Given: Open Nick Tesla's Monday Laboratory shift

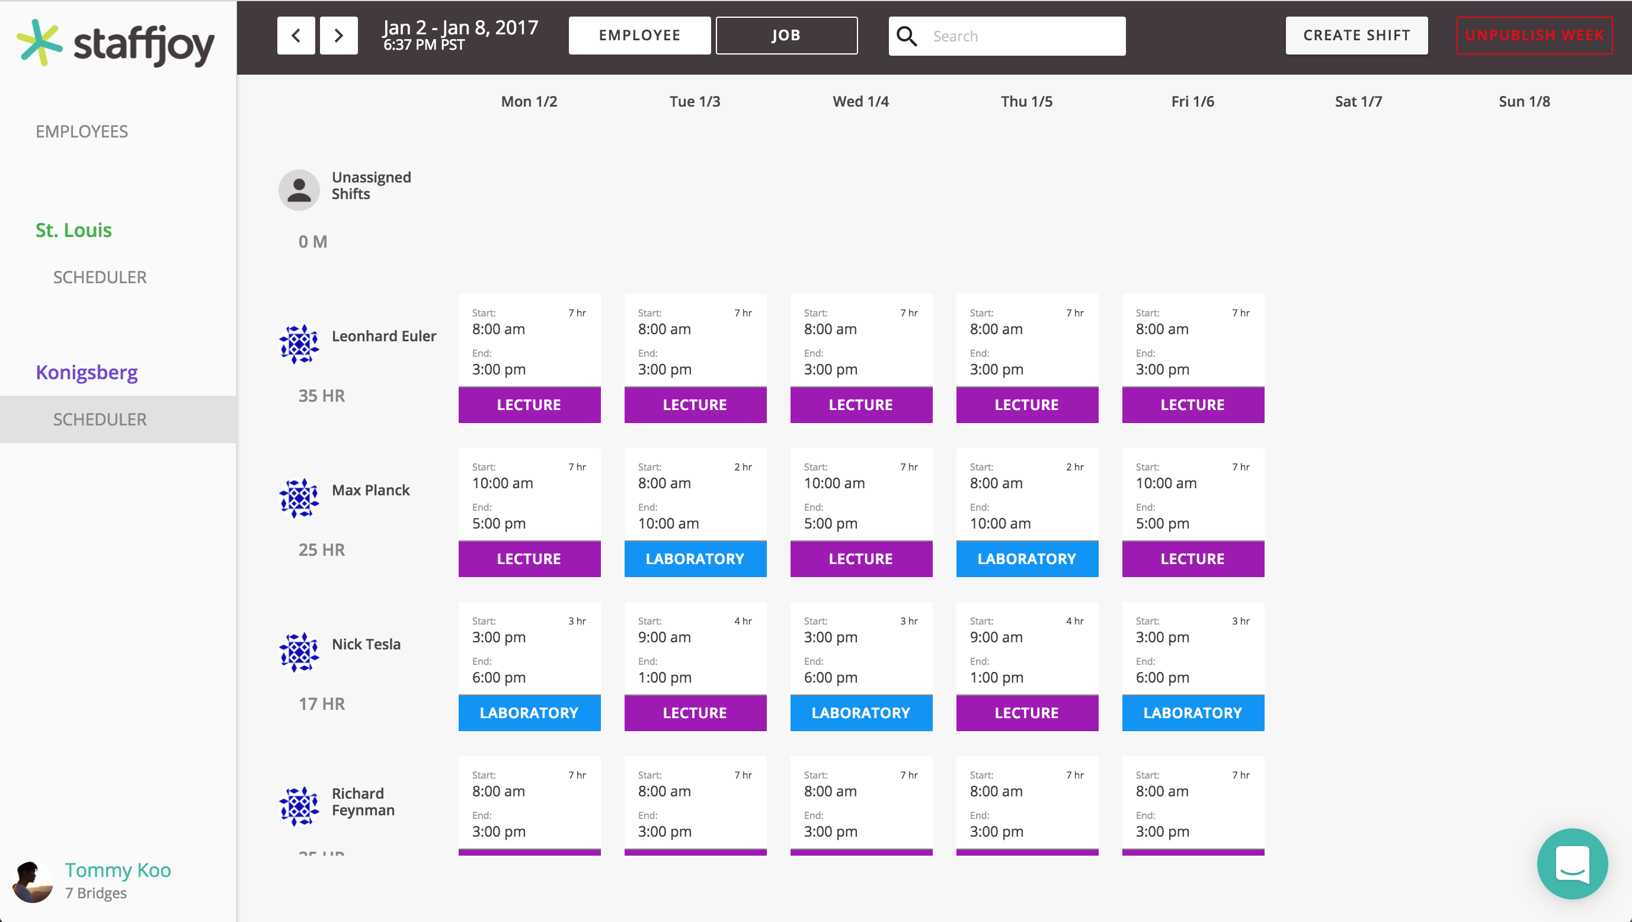Looking at the screenshot, I should click(x=529, y=667).
